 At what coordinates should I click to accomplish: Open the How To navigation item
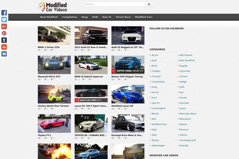107,17
